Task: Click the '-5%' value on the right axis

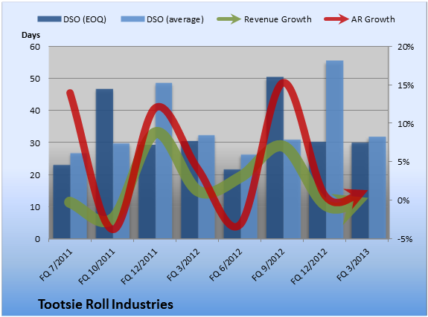Action: 405,239
